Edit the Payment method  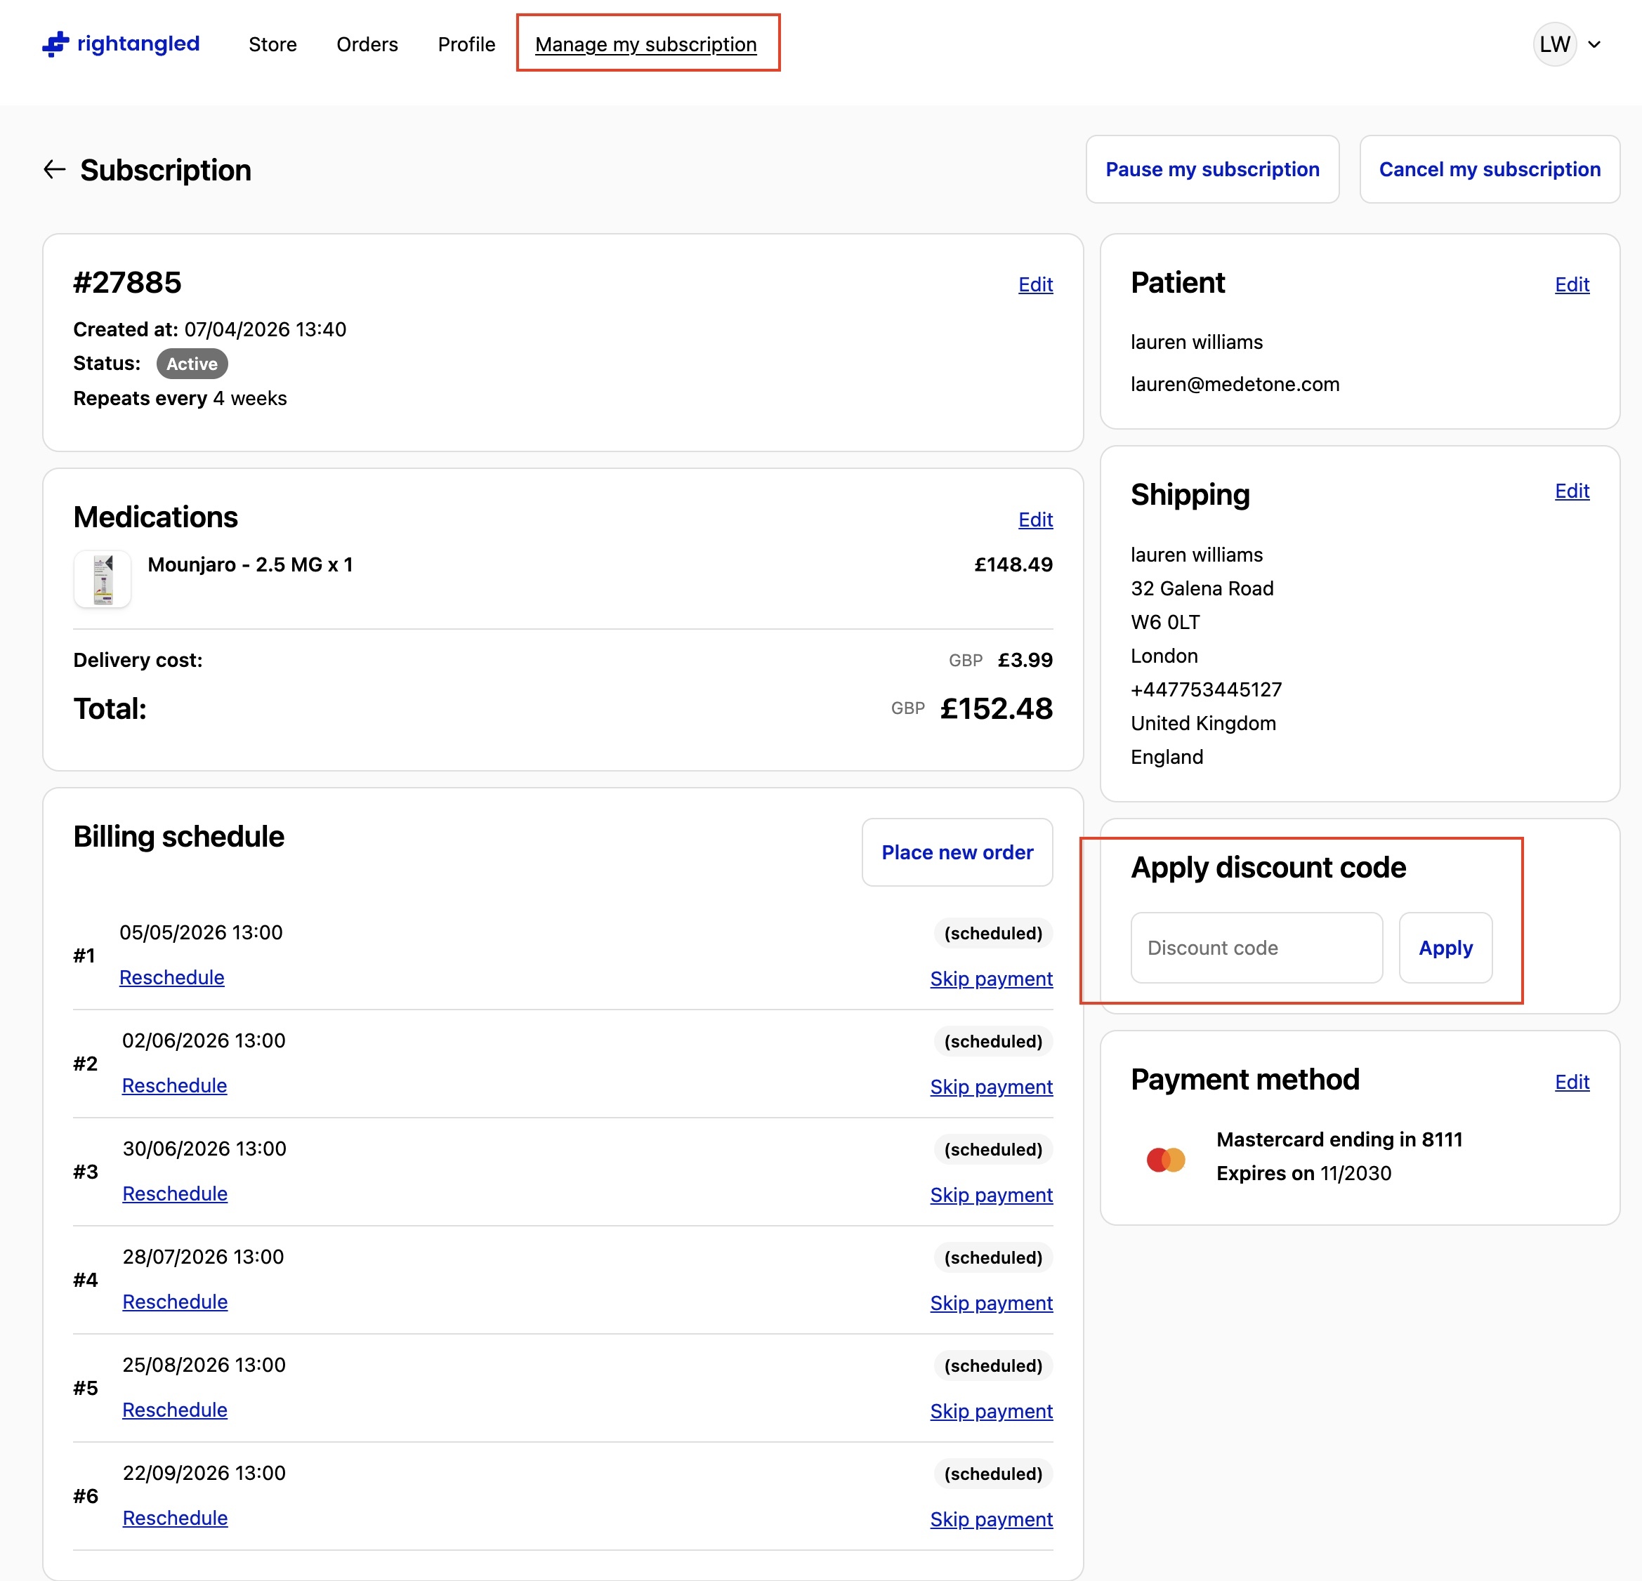pos(1572,1082)
